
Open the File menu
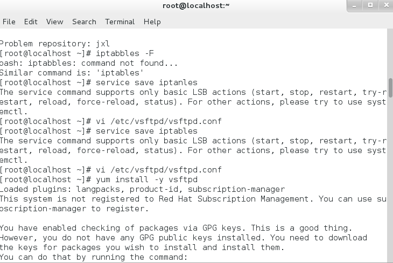(9, 22)
